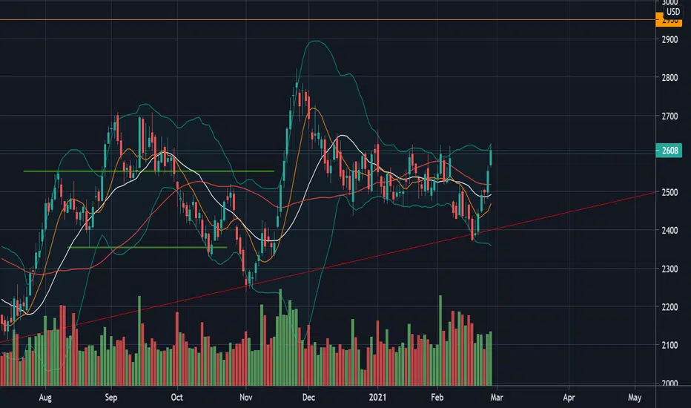
Task: Click the 2700 price axis label
Action: (x=669, y=116)
